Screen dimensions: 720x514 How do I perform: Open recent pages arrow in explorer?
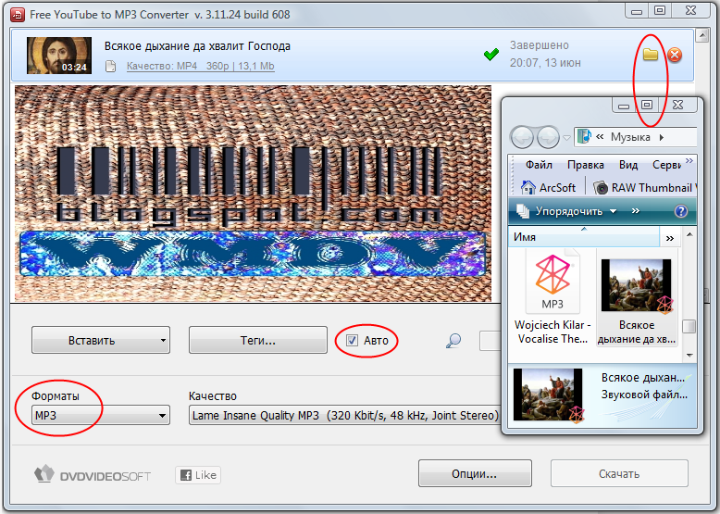point(566,137)
